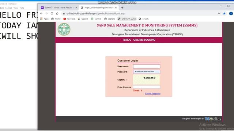The image size is (234, 131).
Task: Select the onlinebooking.sand.telangana tab
Action: click(98, 8)
